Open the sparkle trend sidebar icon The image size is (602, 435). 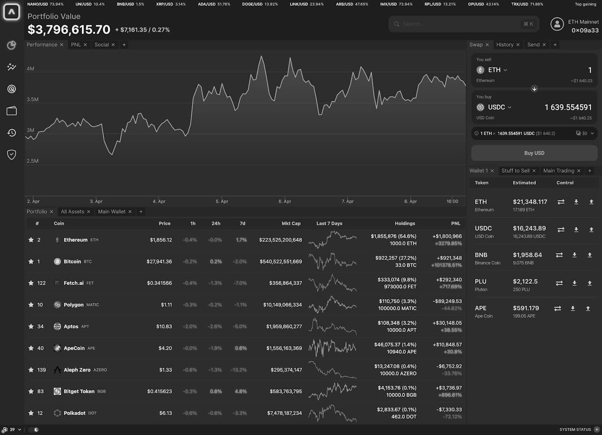click(12, 67)
